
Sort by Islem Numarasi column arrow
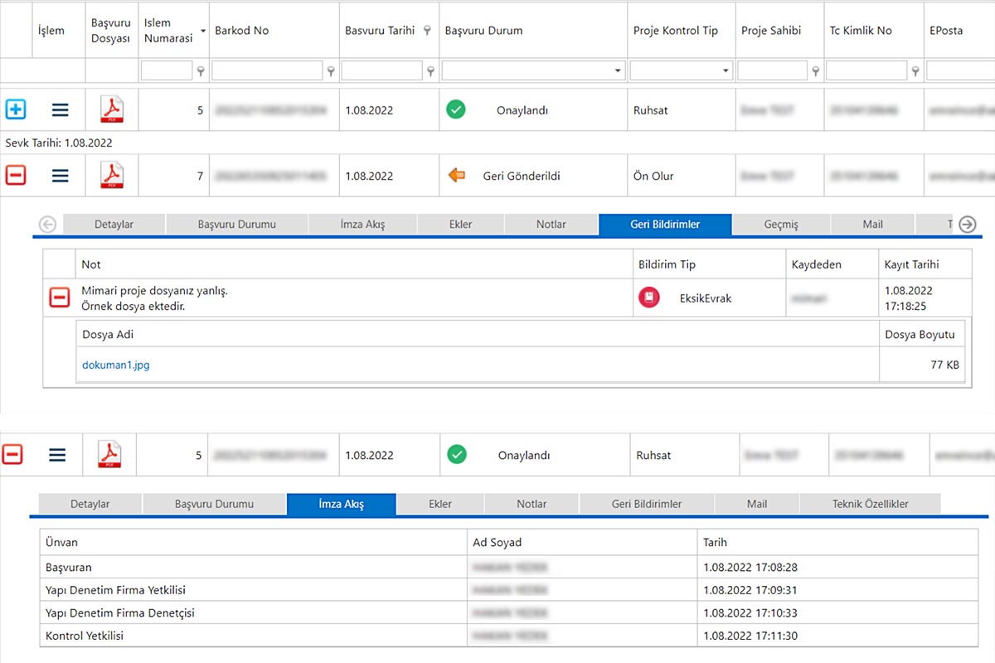(x=203, y=31)
